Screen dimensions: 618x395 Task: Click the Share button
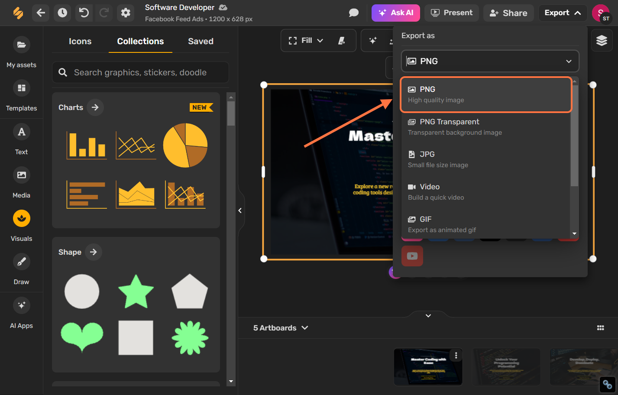508,13
